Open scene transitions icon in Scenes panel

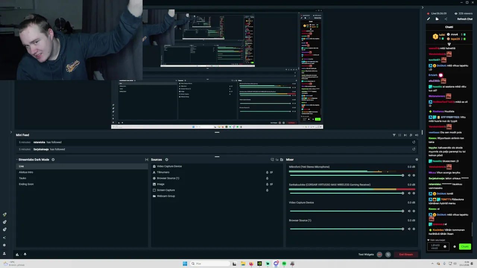tap(146, 160)
